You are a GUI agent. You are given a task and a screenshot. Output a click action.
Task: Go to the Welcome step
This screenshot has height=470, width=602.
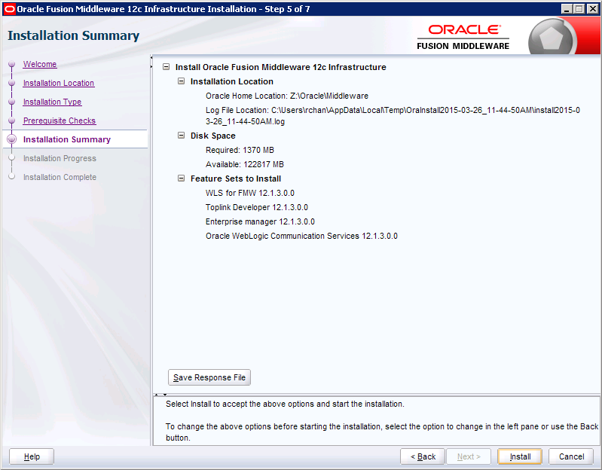40,64
